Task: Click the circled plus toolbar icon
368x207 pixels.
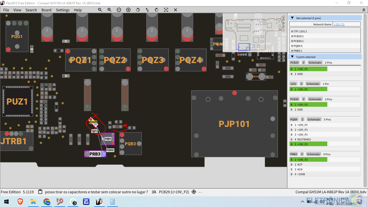Action: coord(128,10)
